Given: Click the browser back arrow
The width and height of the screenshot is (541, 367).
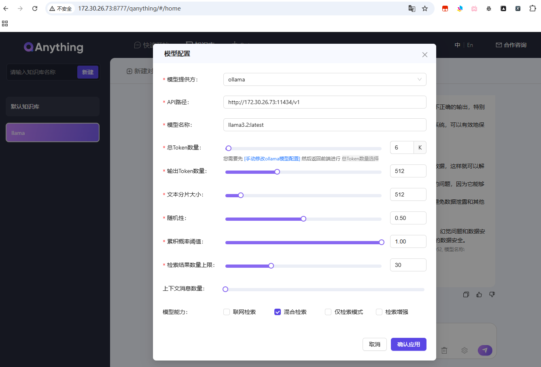Looking at the screenshot, I should click(6, 9).
